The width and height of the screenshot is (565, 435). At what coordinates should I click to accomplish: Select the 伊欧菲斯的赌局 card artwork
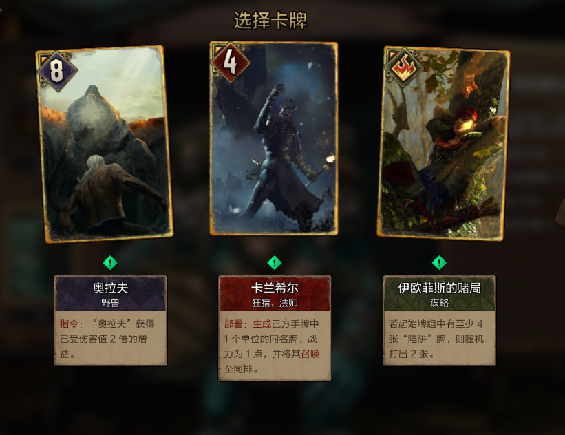pos(443,143)
